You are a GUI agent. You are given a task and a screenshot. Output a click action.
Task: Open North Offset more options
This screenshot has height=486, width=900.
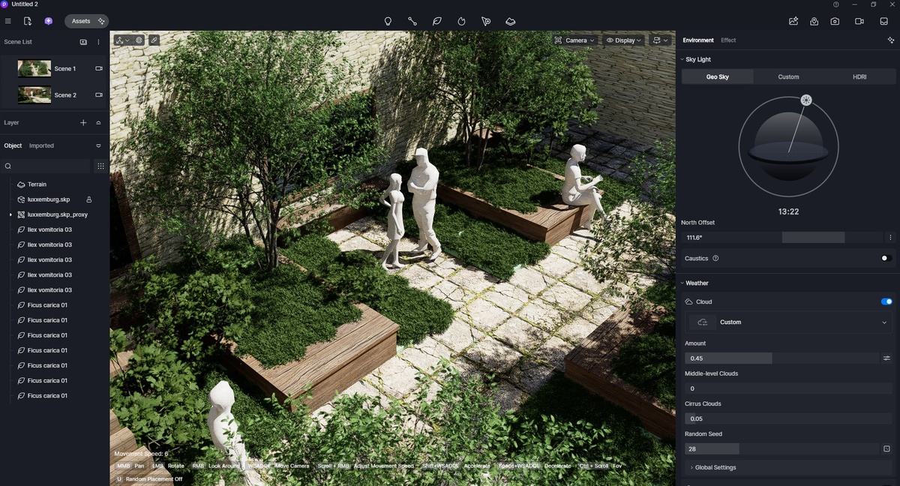890,238
